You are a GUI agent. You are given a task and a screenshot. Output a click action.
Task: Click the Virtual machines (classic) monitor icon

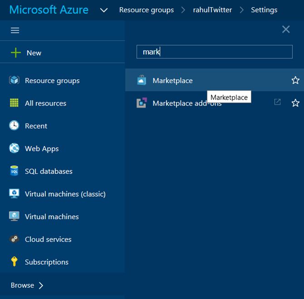[14, 193]
